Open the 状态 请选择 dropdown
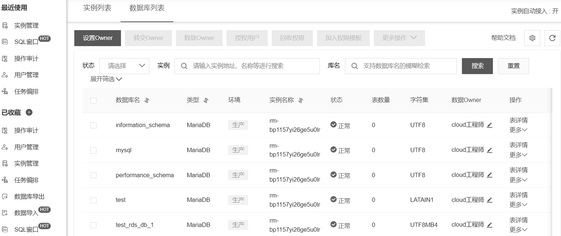The image size is (561, 236). tap(124, 66)
